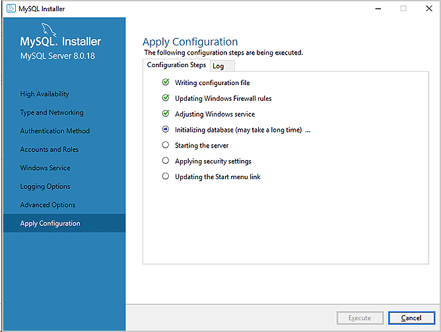Select Apply Configuration sidebar step

[x=65, y=223]
